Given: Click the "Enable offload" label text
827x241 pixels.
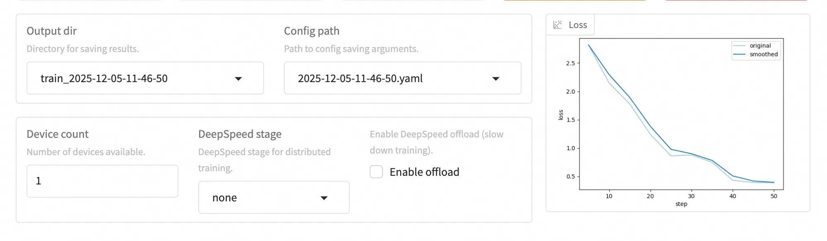Looking at the screenshot, I should 424,172.
